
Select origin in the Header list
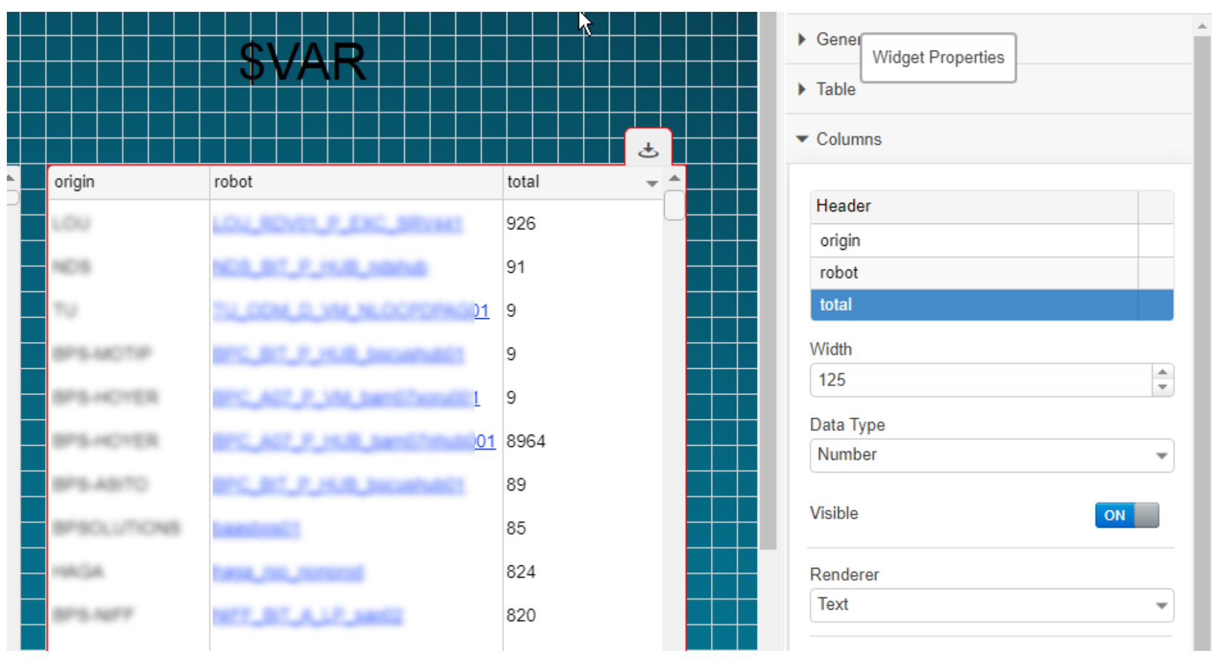[973, 241]
